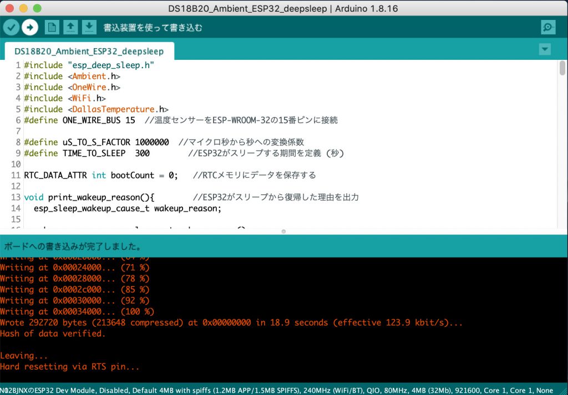
Task: Expand the tab options dropdown arrow
Action: pos(545,49)
